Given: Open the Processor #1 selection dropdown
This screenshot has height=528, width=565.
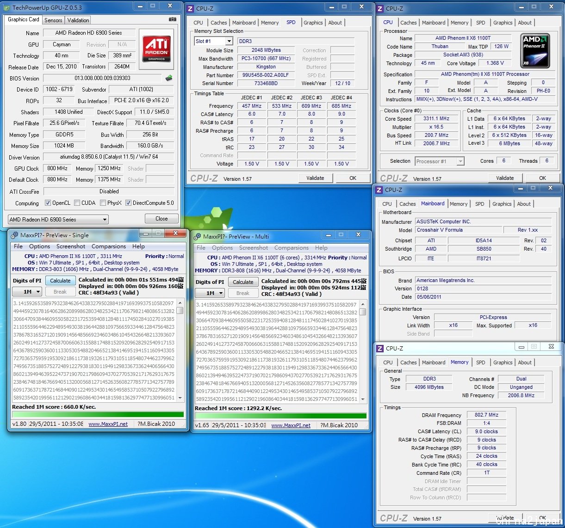Looking at the screenshot, I should tap(439, 161).
